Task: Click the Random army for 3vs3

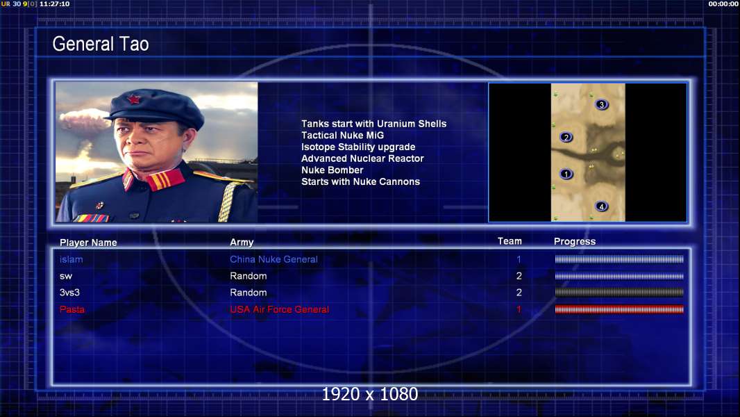Action: pyautogui.click(x=249, y=293)
